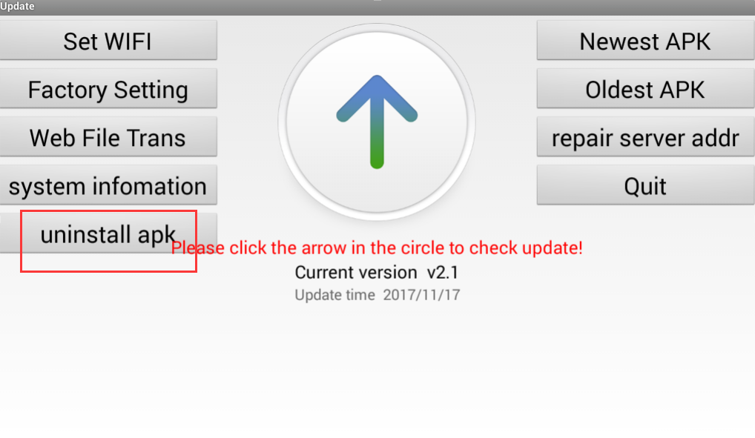Click the Update title text
Image resolution: width=755 pixels, height=438 pixels.
click(17, 6)
